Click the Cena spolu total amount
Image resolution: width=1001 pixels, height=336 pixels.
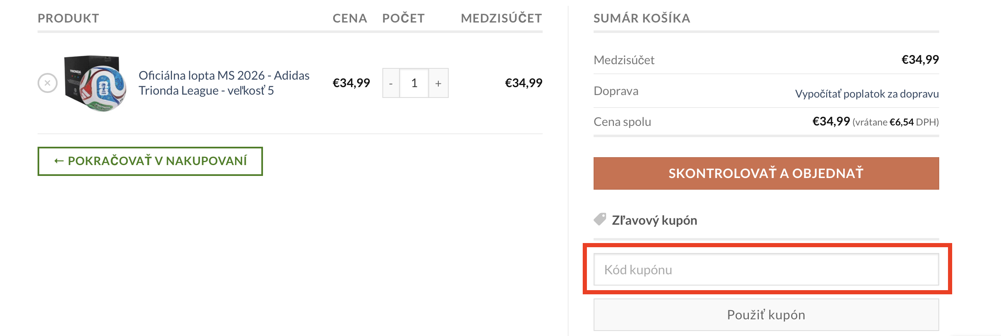click(x=831, y=121)
